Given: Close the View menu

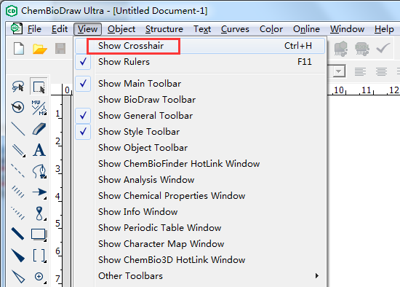Looking at the screenshot, I should click(x=87, y=29).
